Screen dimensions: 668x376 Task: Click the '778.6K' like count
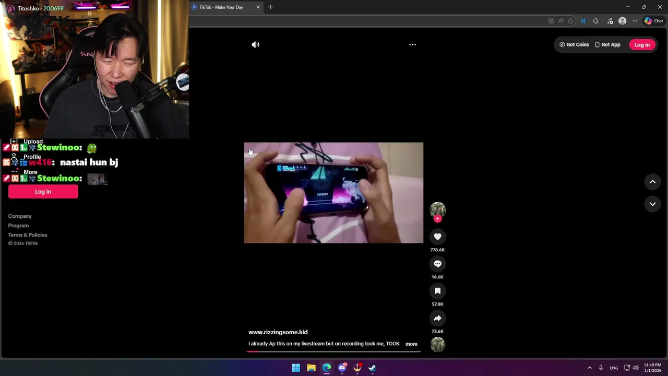coord(437,250)
